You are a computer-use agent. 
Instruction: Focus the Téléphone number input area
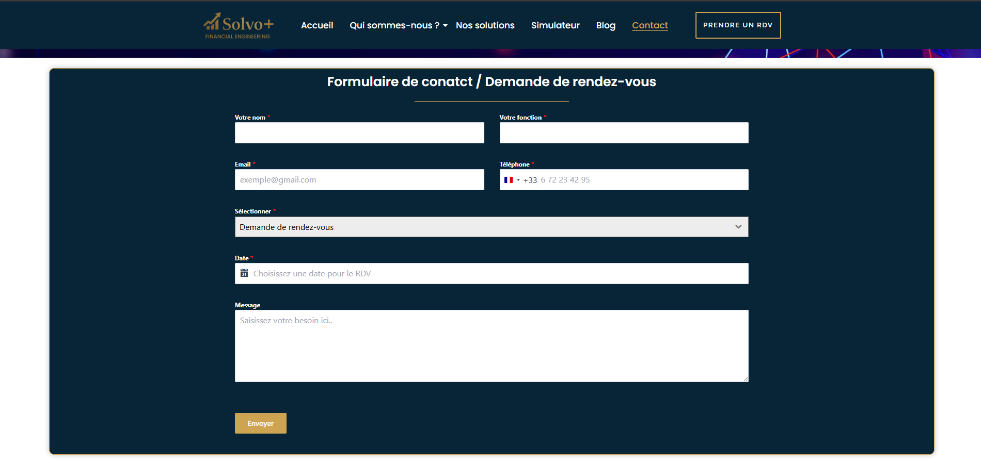pos(640,180)
